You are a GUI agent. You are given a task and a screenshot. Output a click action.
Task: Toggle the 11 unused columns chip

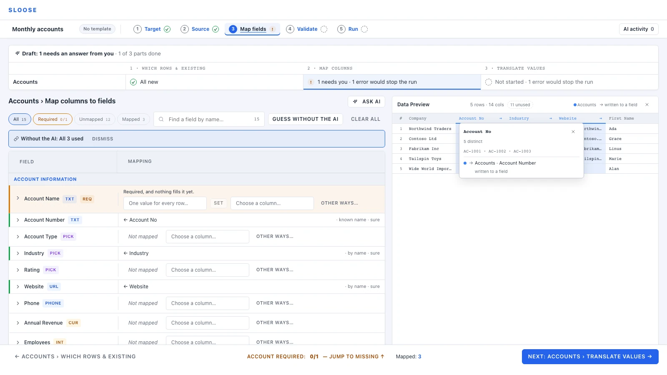[520, 105]
